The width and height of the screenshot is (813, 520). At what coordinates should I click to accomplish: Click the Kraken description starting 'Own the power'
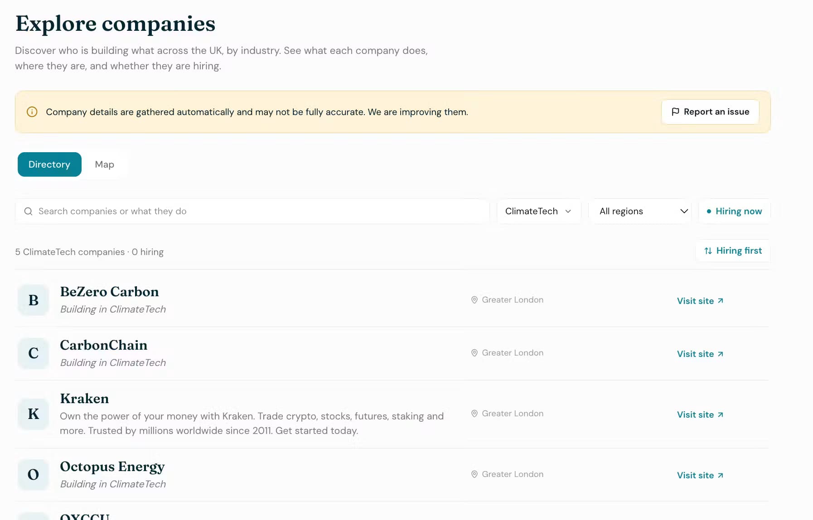[252, 423]
